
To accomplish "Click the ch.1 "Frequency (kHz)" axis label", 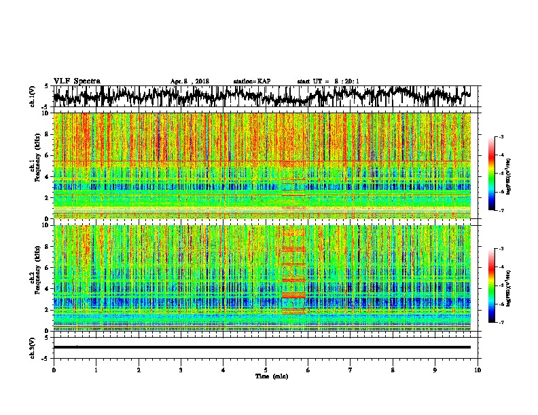I will pos(37,157).
